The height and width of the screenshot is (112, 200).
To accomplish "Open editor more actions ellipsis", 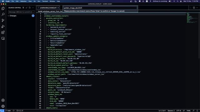I will [197, 7].
